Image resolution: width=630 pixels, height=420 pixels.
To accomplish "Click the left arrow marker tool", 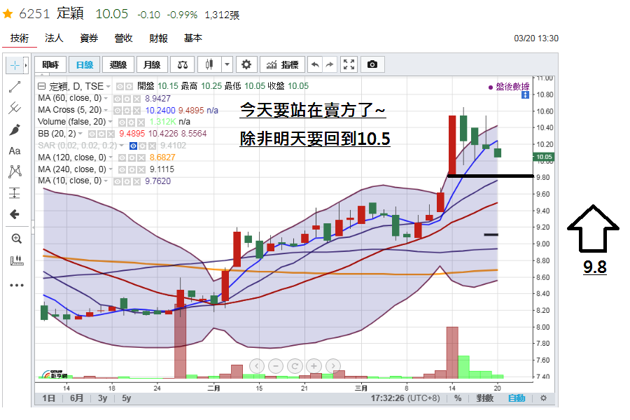I will [15, 214].
